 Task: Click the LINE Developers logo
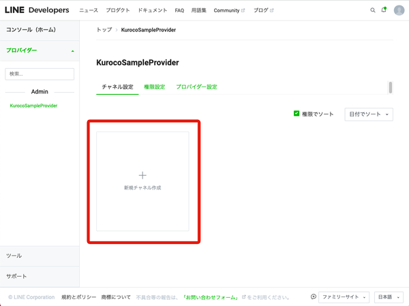(x=37, y=10)
